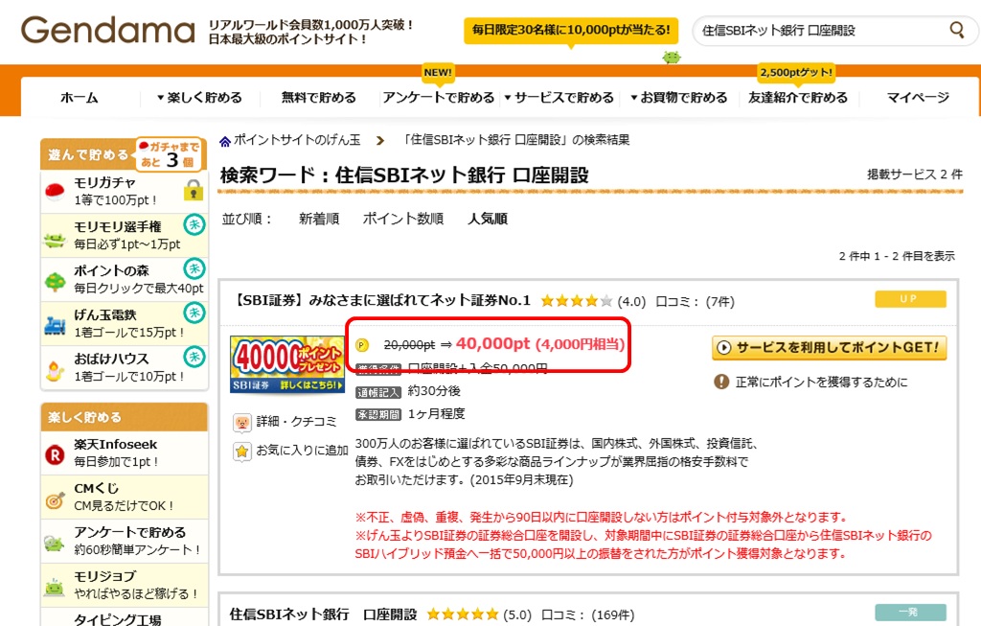Click the 未 badge on げん玉電鉄
981x626 pixels.
pyautogui.click(x=194, y=312)
